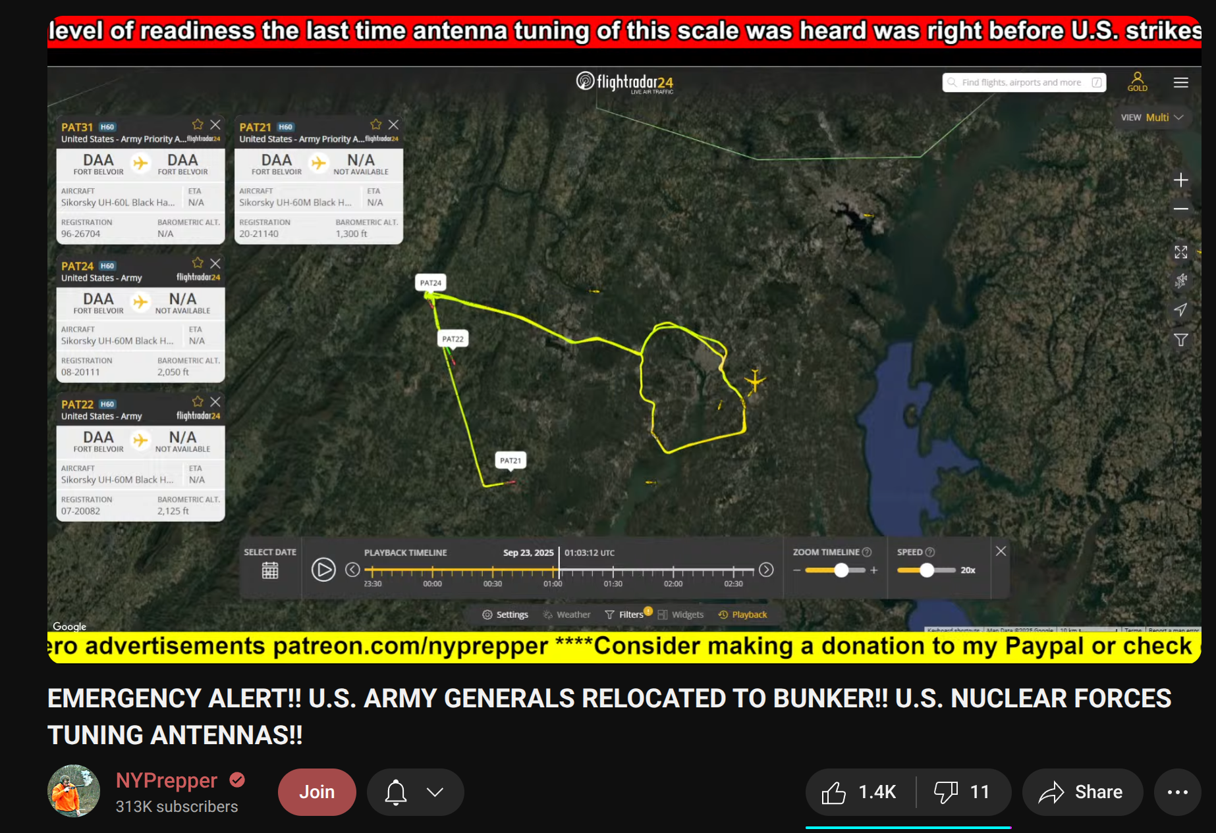Dislike the video with thumbs down
This screenshot has width=1216, height=833.
[964, 792]
